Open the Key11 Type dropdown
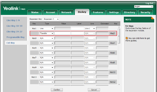This screenshot has width=157, height=92. (46, 77)
